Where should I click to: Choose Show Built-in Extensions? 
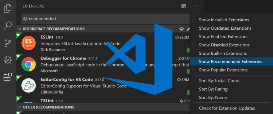coord(223,53)
